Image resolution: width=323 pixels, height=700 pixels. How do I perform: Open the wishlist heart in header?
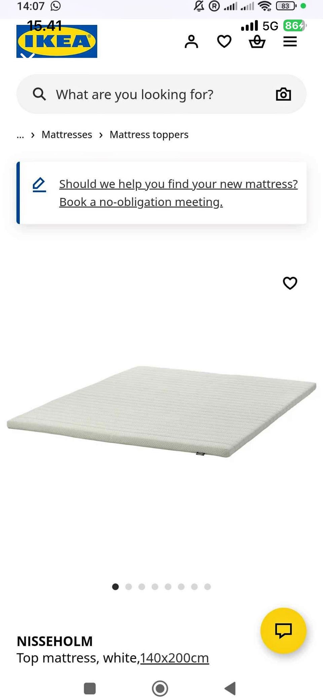[x=224, y=42]
